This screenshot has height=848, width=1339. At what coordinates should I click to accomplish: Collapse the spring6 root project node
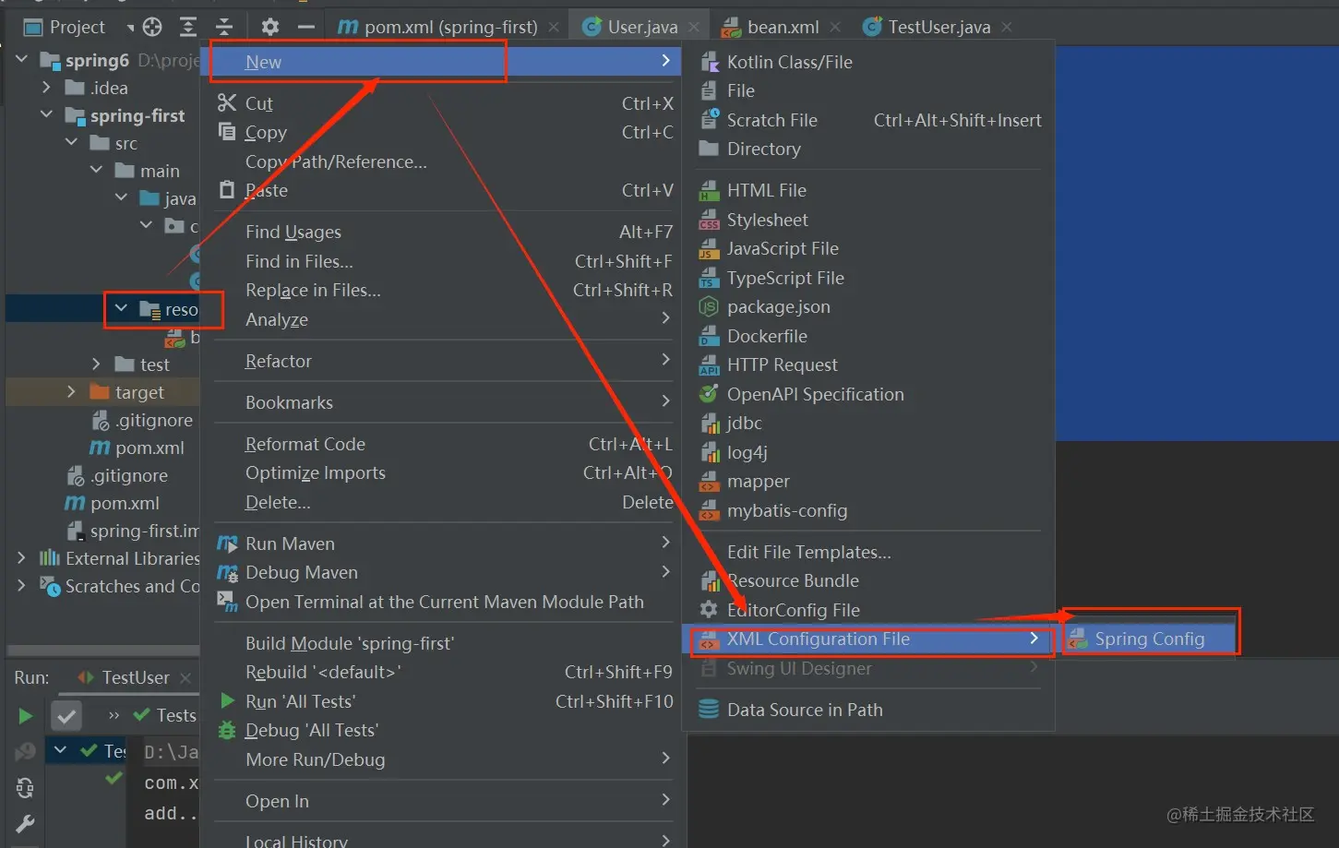coord(22,60)
